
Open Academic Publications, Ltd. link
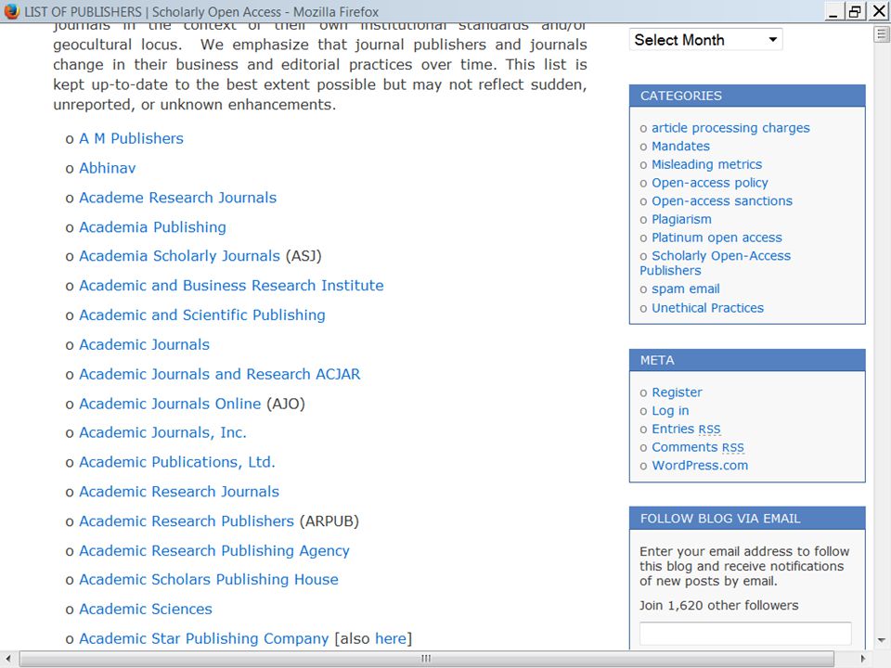click(x=177, y=462)
